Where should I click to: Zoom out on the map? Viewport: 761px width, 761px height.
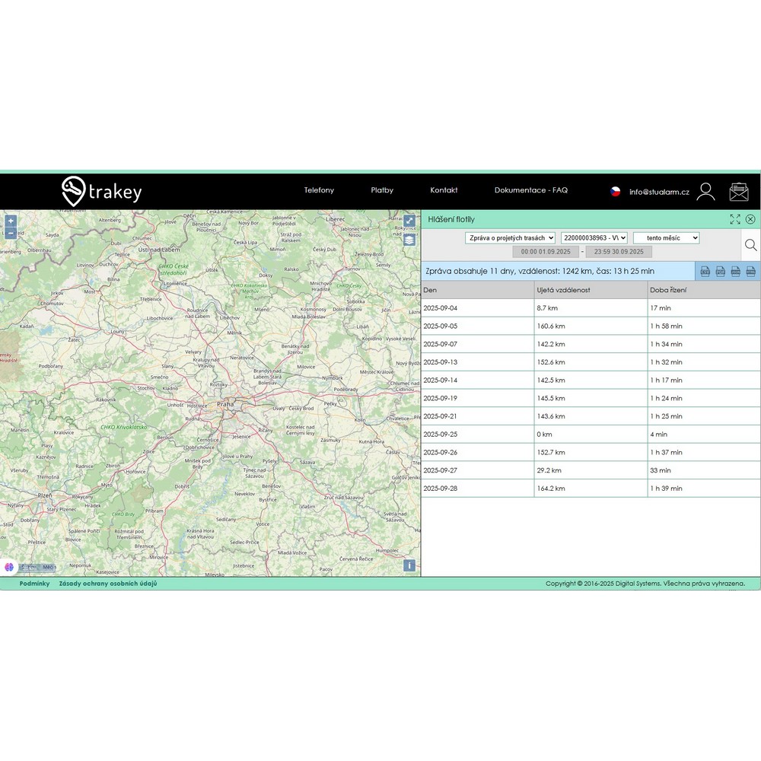[11, 234]
